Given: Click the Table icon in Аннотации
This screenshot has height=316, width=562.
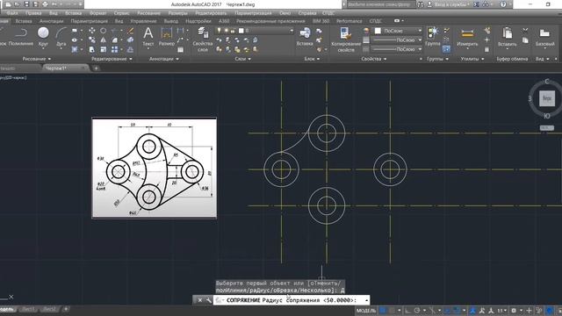Looking at the screenshot, I should 180,49.
